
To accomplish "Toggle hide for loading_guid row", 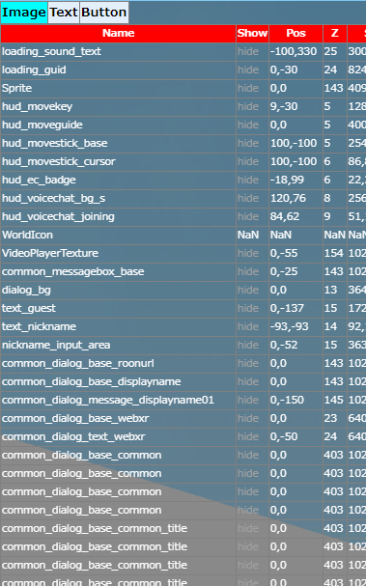I will click(x=248, y=70).
